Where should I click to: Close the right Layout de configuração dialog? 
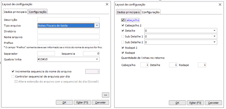click(220, 5)
